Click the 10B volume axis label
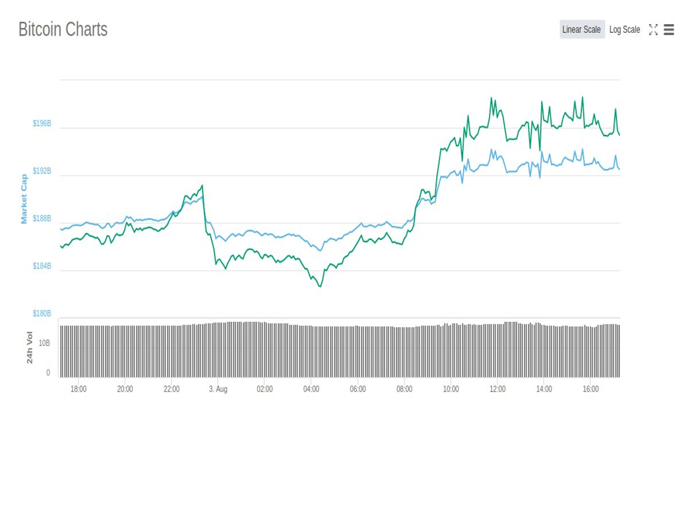Viewport: 687px width, 515px height. coord(44,343)
